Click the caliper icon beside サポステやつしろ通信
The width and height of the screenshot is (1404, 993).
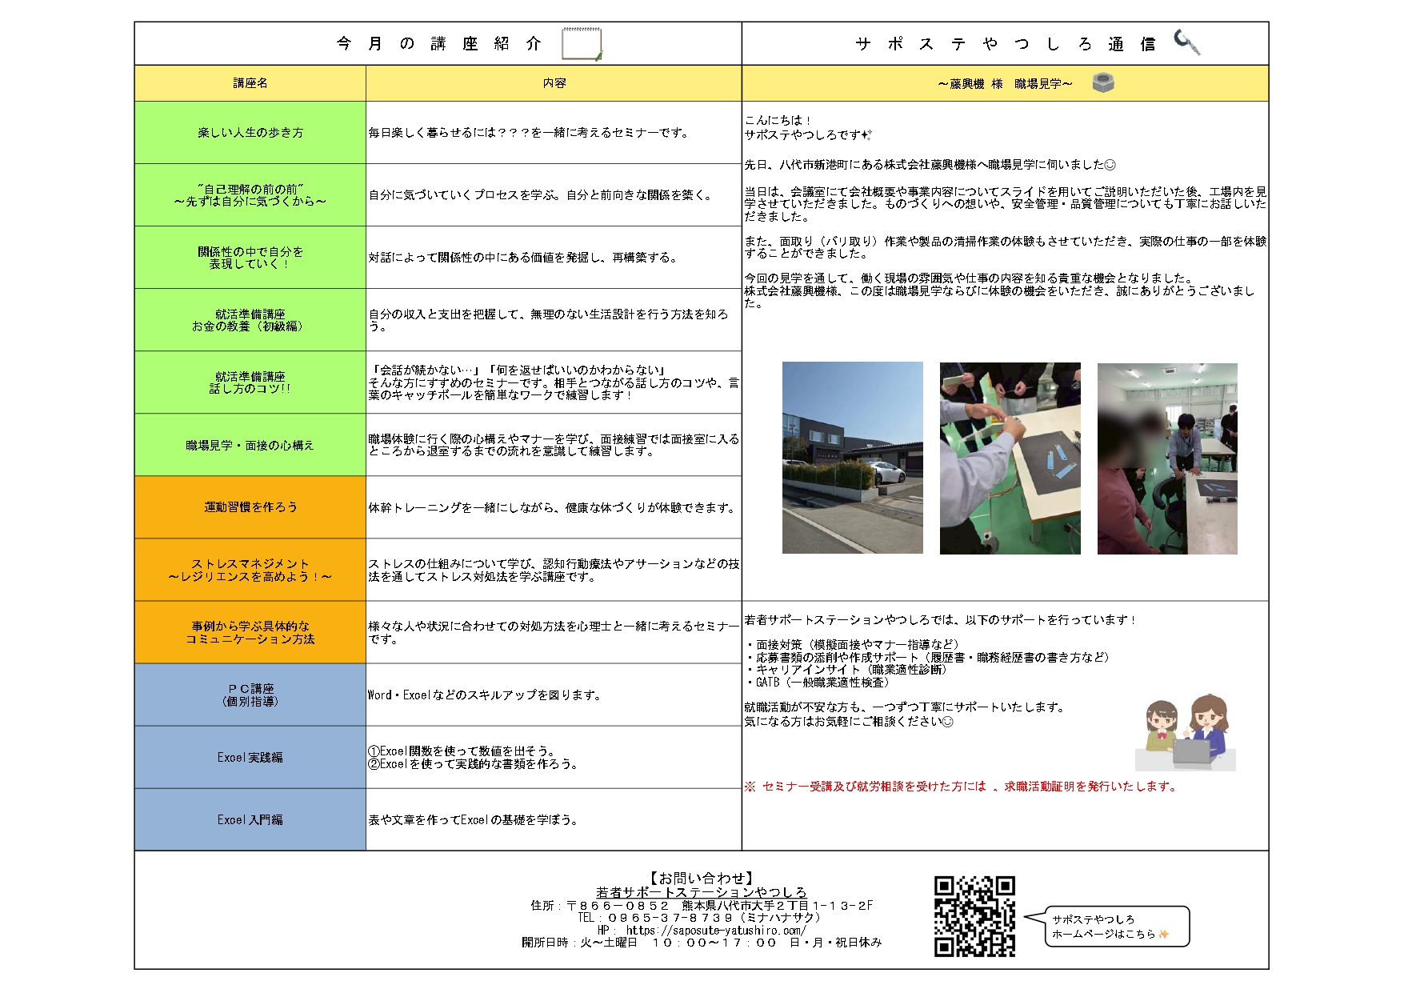(x=1186, y=42)
